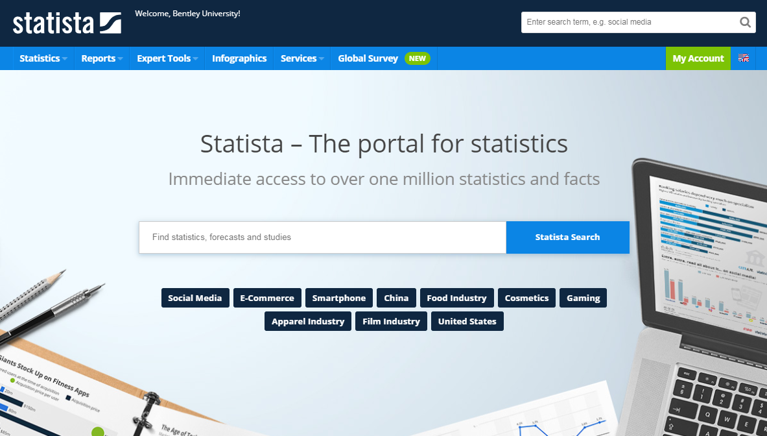The height and width of the screenshot is (436, 767).
Task: Expand the Services dropdown menu
Action: point(299,58)
